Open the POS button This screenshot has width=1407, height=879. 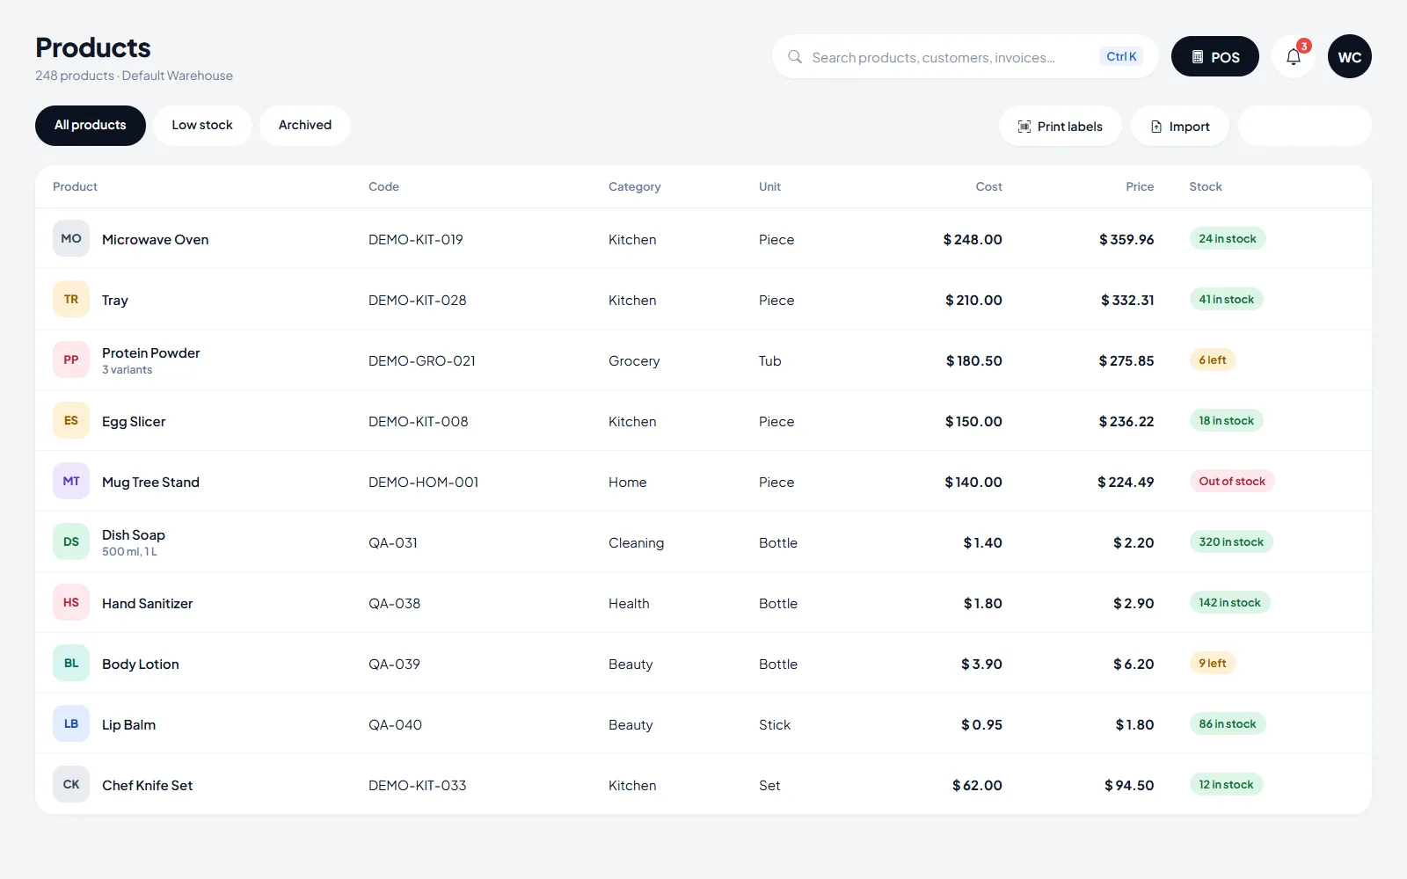tap(1215, 56)
